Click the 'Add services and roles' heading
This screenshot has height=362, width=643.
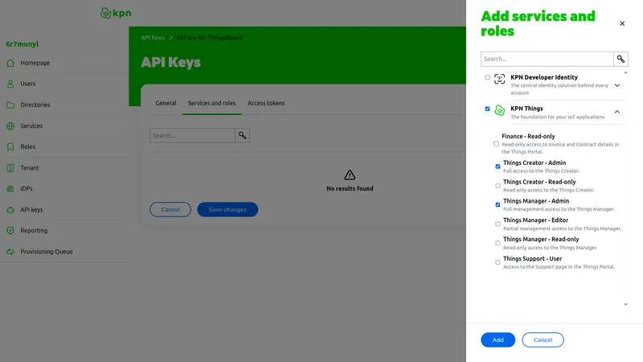click(x=538, y=23)
